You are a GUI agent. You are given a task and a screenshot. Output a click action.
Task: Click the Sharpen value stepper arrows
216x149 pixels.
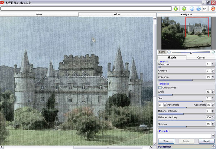point(213,124)
